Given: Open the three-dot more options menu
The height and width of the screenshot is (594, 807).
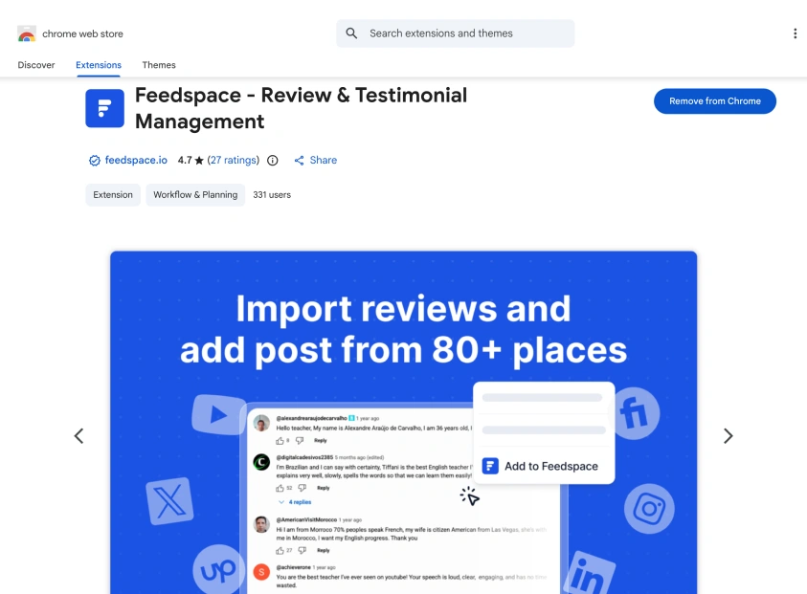Looking at the screenshot, I should click(x=796, y=33).
